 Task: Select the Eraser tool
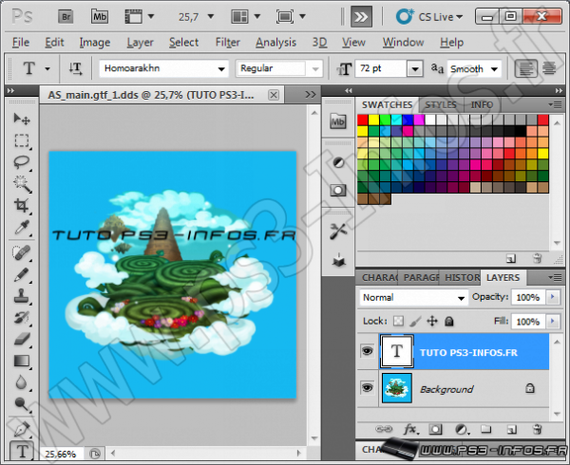(22, 339)
